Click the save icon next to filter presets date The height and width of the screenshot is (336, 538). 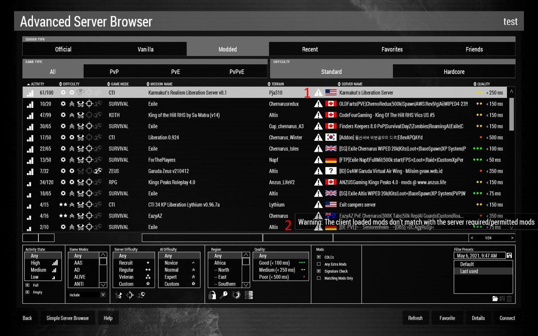509,255
